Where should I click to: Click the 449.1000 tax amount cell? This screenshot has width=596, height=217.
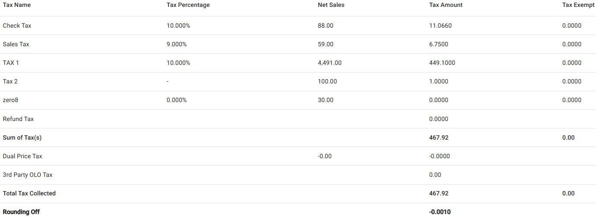click(x=442, y=63)
